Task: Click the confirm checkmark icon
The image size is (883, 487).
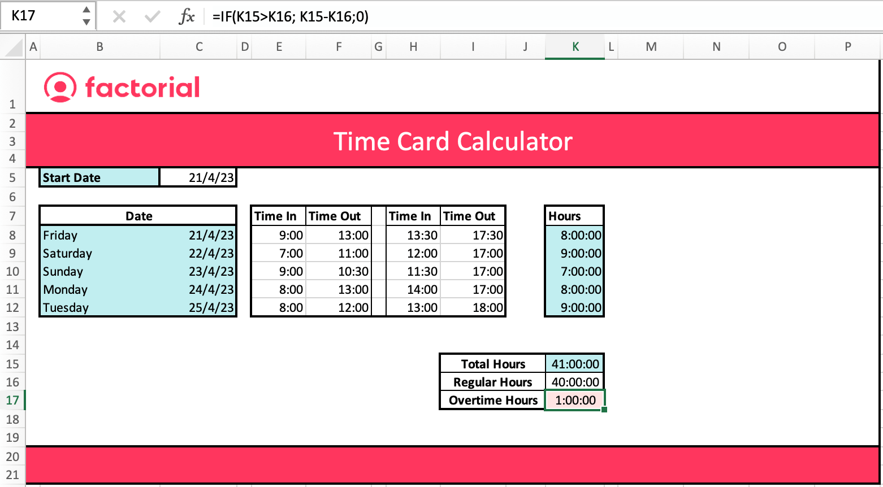Action: pyautogui.click(x=151, y=16)
